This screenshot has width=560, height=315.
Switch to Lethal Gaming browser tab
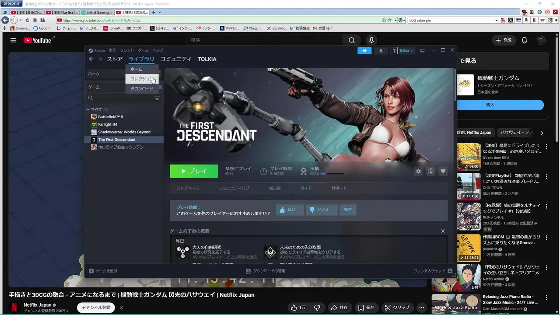(97, 12)
